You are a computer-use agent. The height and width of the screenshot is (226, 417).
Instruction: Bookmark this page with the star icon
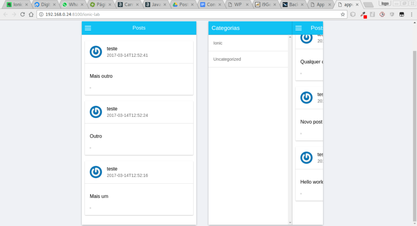tap(343, 14)
